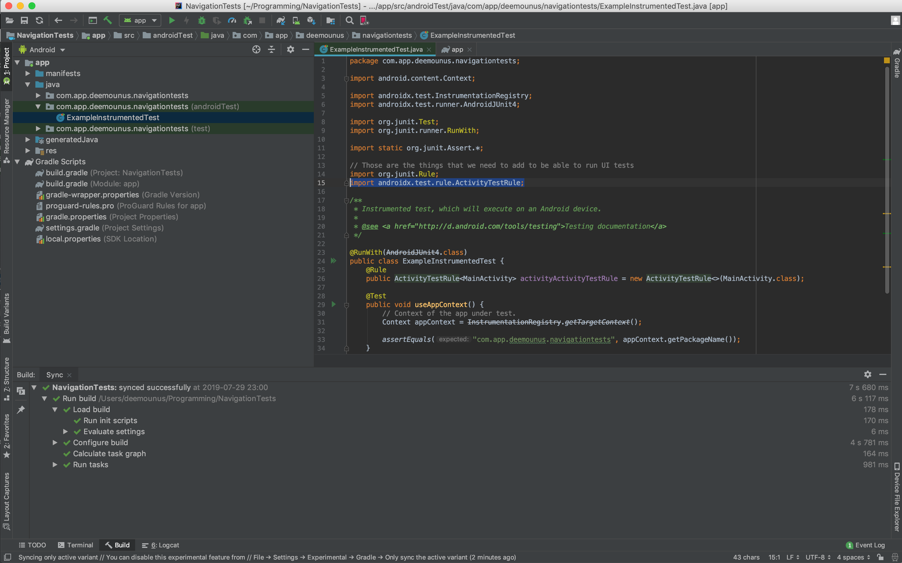Sync project with Gradle files
The height and width of the screenshot is (563, 902).
(281, 21)
